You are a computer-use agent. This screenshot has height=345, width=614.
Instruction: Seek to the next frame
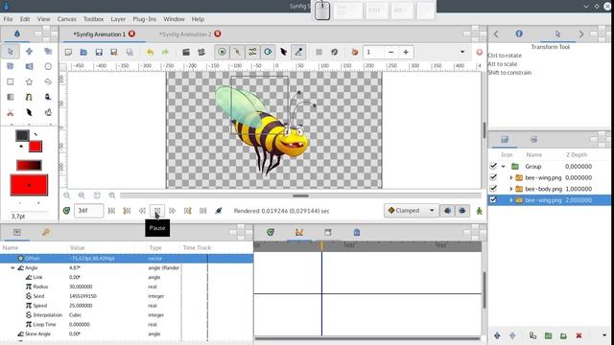[x=173, y=211]
